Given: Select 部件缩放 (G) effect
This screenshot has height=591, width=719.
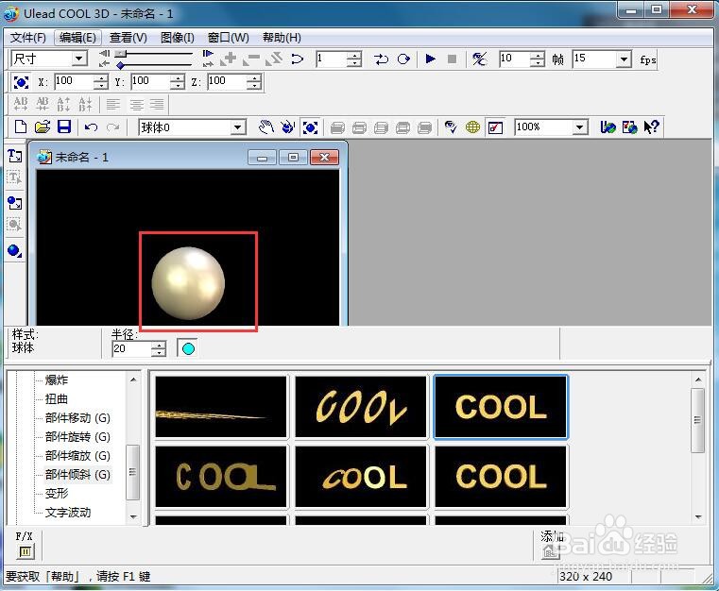Looking at the screenshot, I should point(77,456).
